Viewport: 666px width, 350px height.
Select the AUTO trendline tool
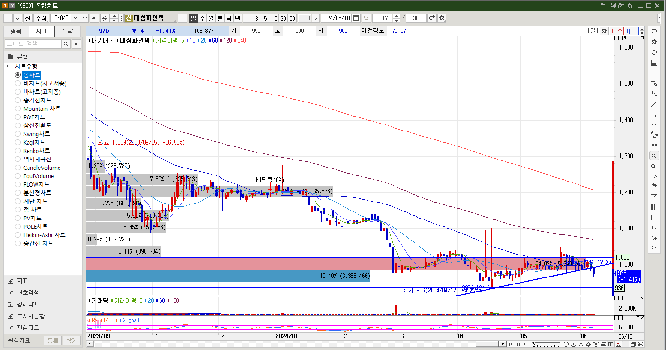point(654,114)
